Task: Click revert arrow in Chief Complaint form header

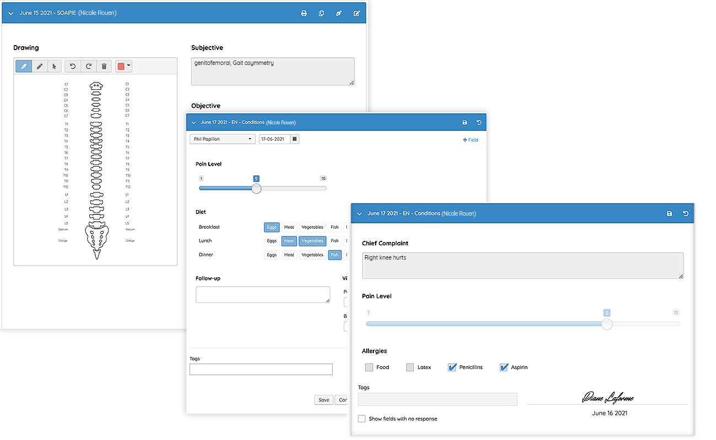Action: pos(686,213)
